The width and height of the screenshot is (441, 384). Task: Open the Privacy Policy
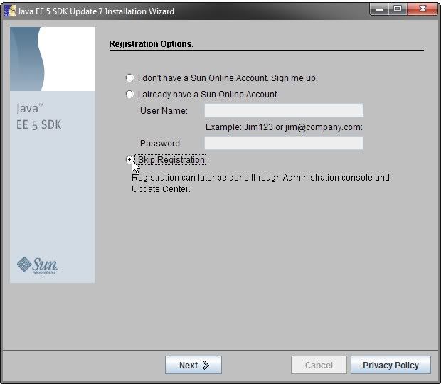pos(390,366)
